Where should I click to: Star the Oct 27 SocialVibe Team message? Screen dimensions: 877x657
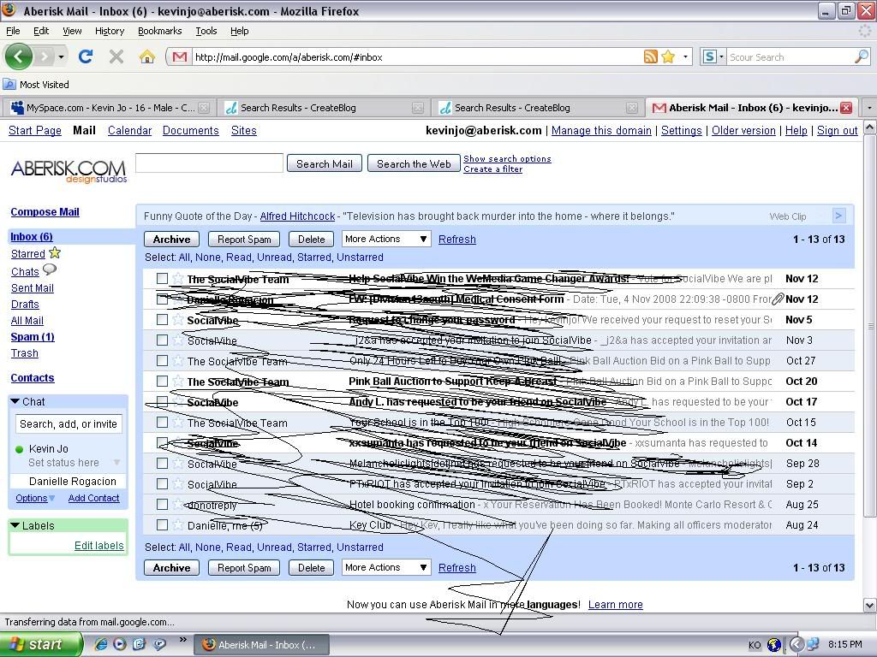pos(178,360)
